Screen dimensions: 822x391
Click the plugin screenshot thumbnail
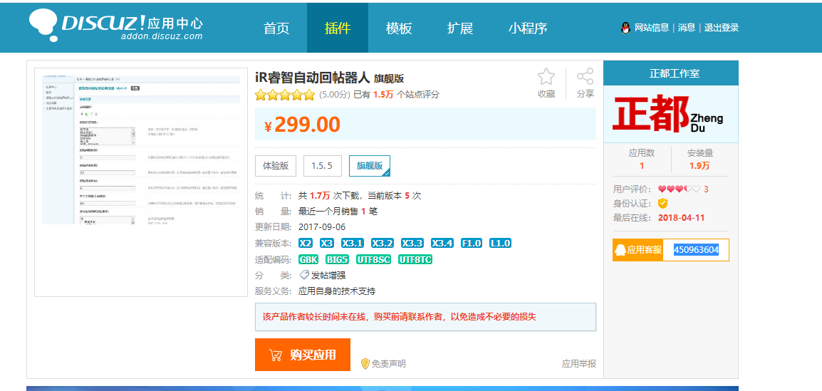pos(141,150)
